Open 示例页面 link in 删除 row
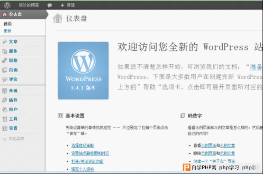263x174 pixels. click(x=209, y=153)
